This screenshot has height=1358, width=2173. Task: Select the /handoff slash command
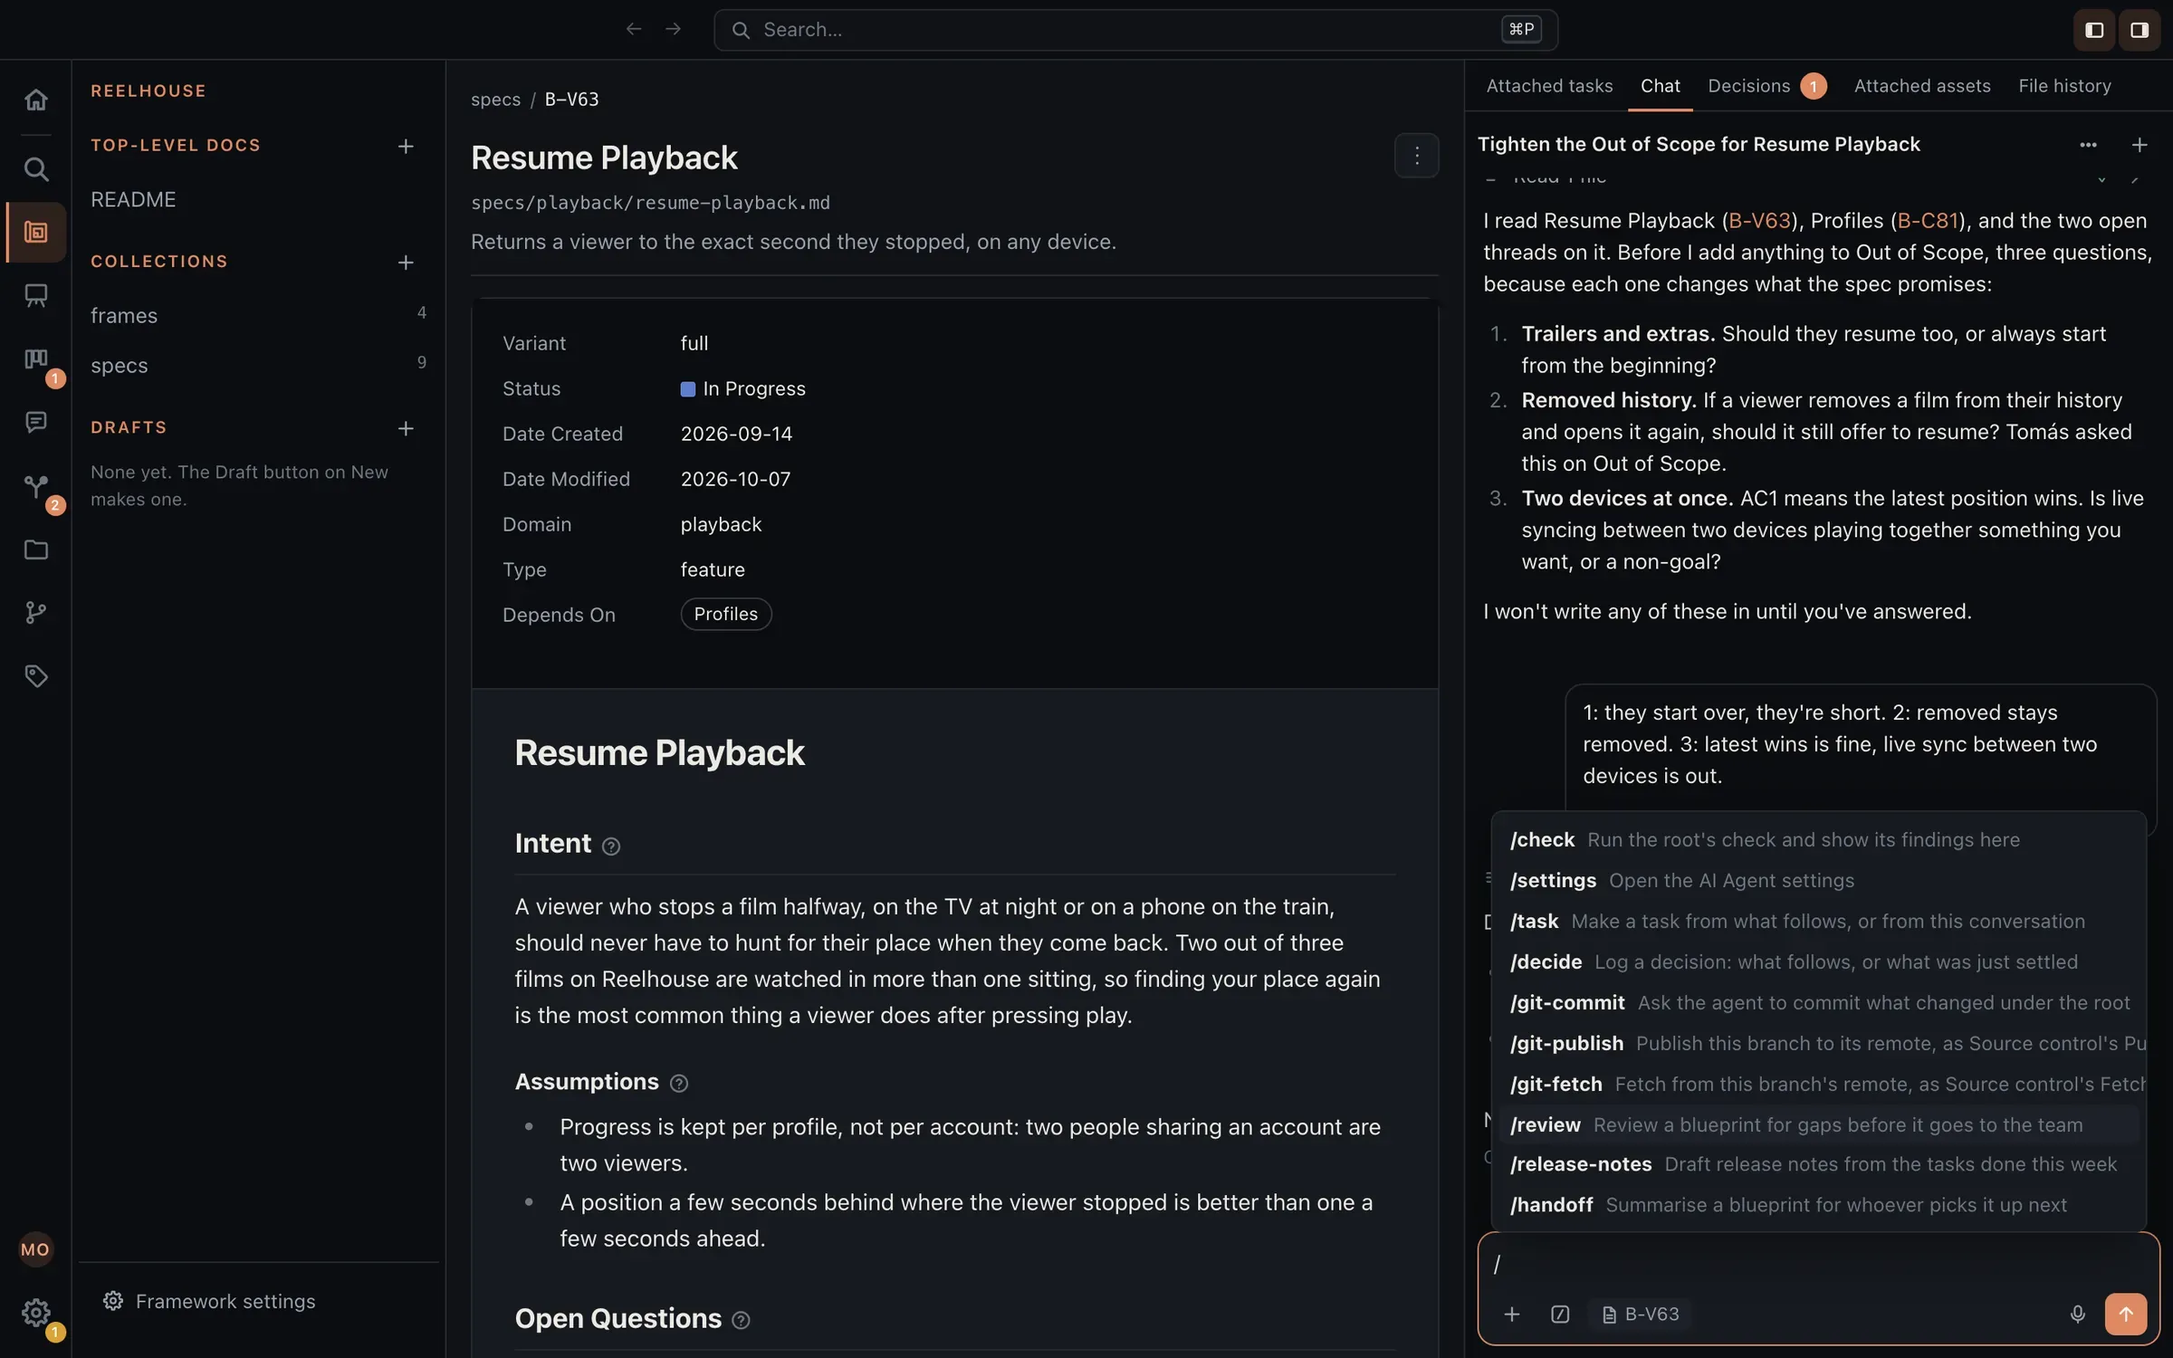[x=1818, y=1205]
